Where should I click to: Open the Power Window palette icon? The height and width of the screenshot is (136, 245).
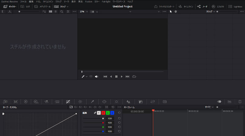point(104,102)
